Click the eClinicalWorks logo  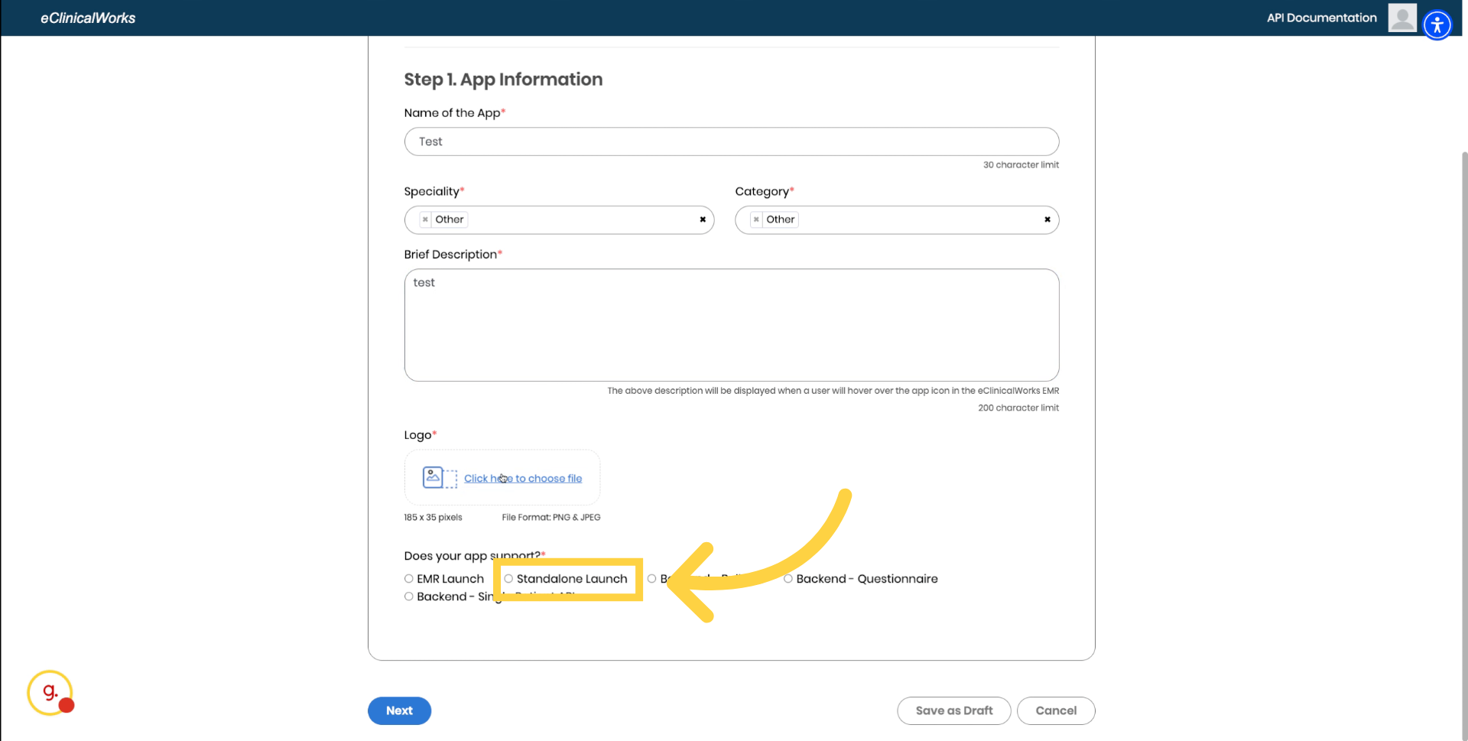(88, 18)
